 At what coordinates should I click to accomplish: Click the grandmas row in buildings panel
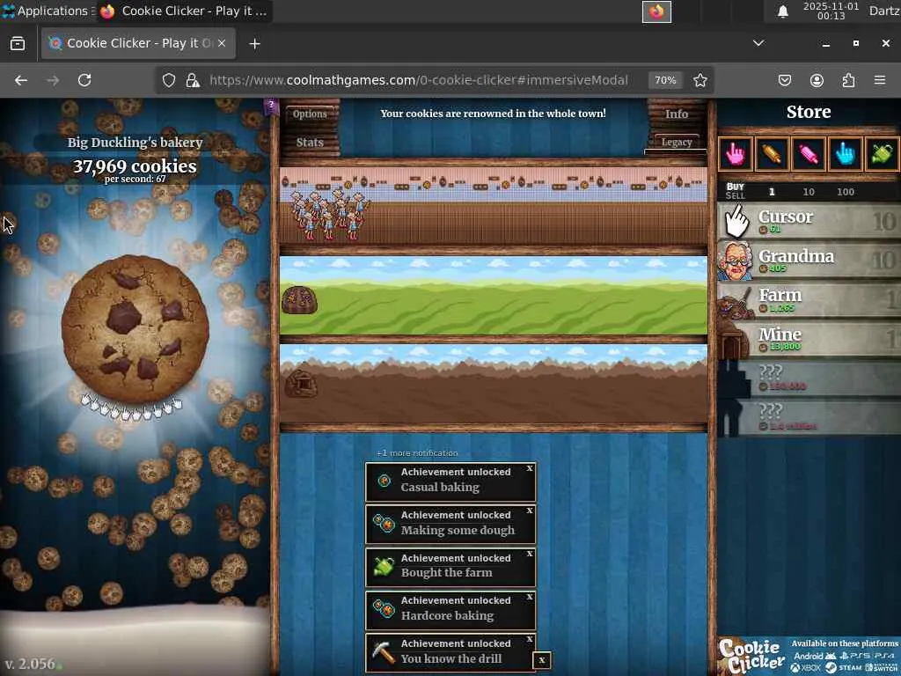point(493,205)
